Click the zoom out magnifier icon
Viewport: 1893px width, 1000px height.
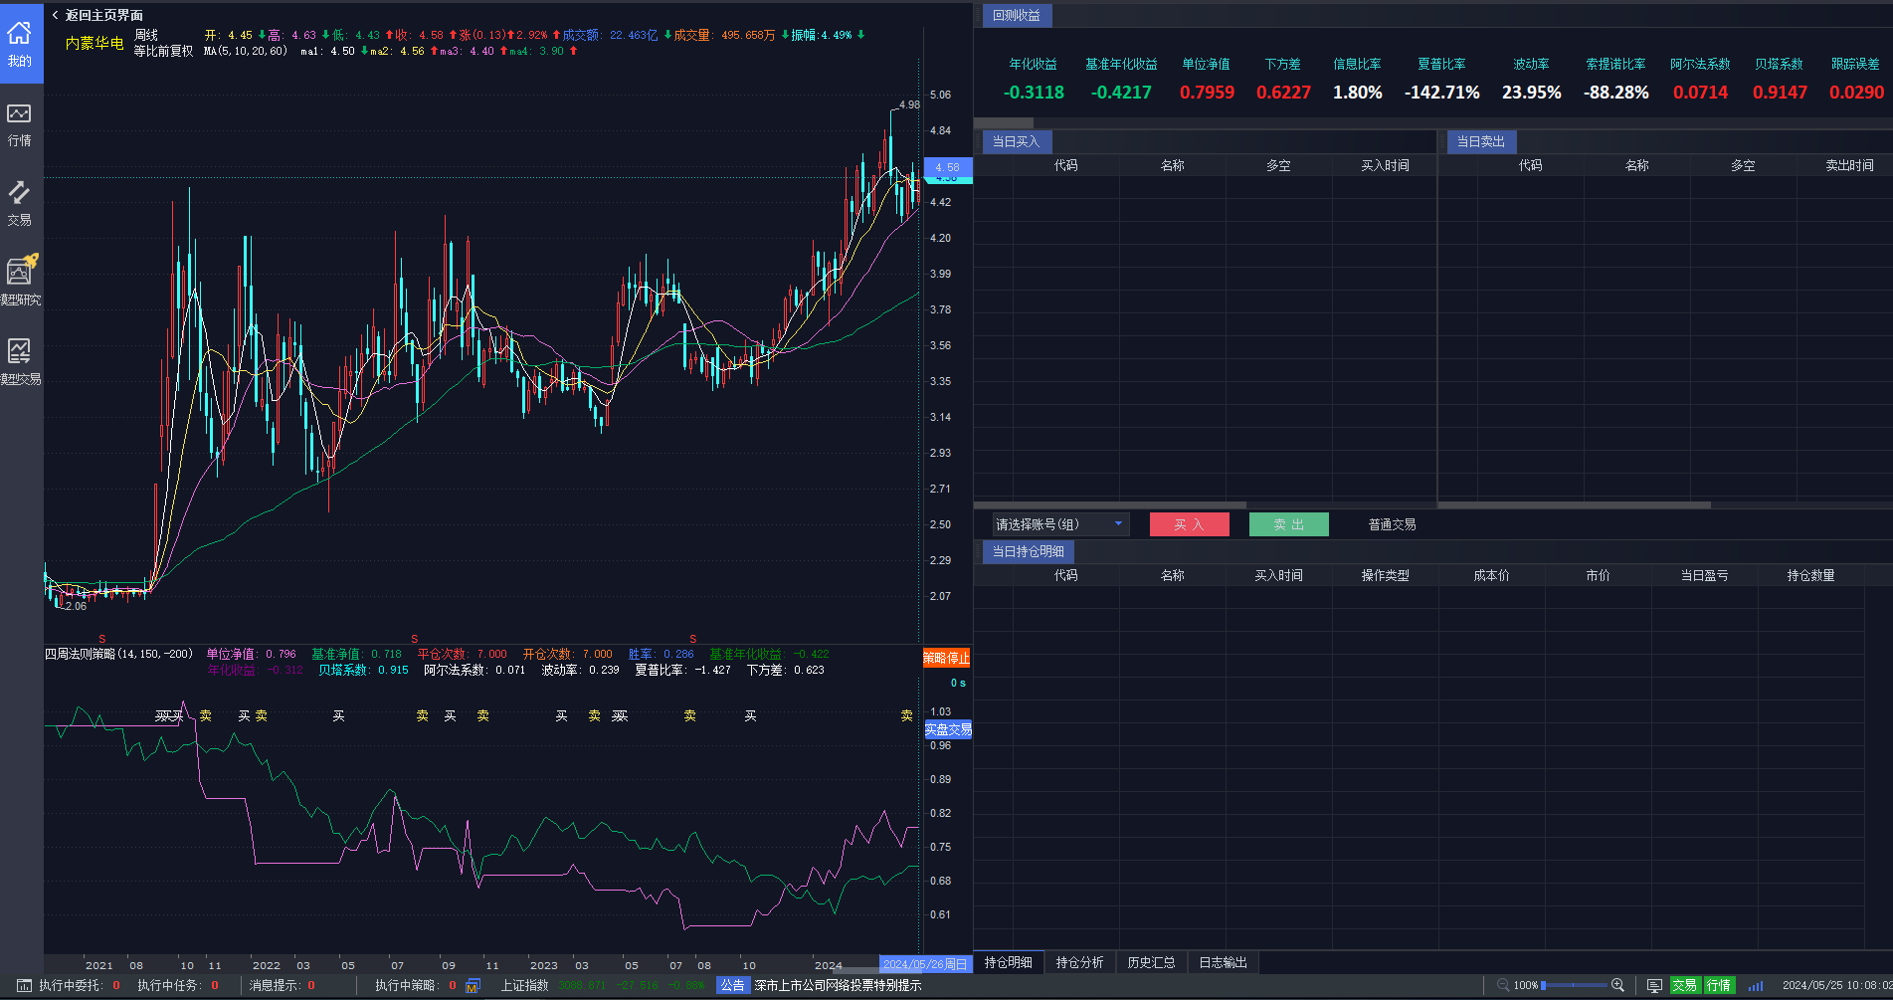1503,985
